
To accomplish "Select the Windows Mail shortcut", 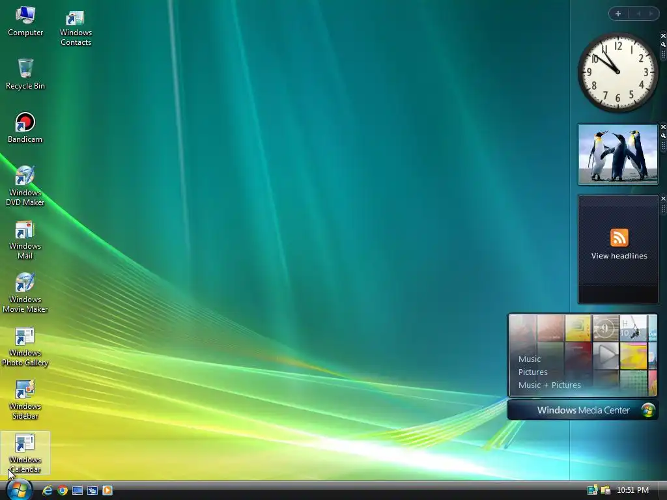I will coord(25,240).
